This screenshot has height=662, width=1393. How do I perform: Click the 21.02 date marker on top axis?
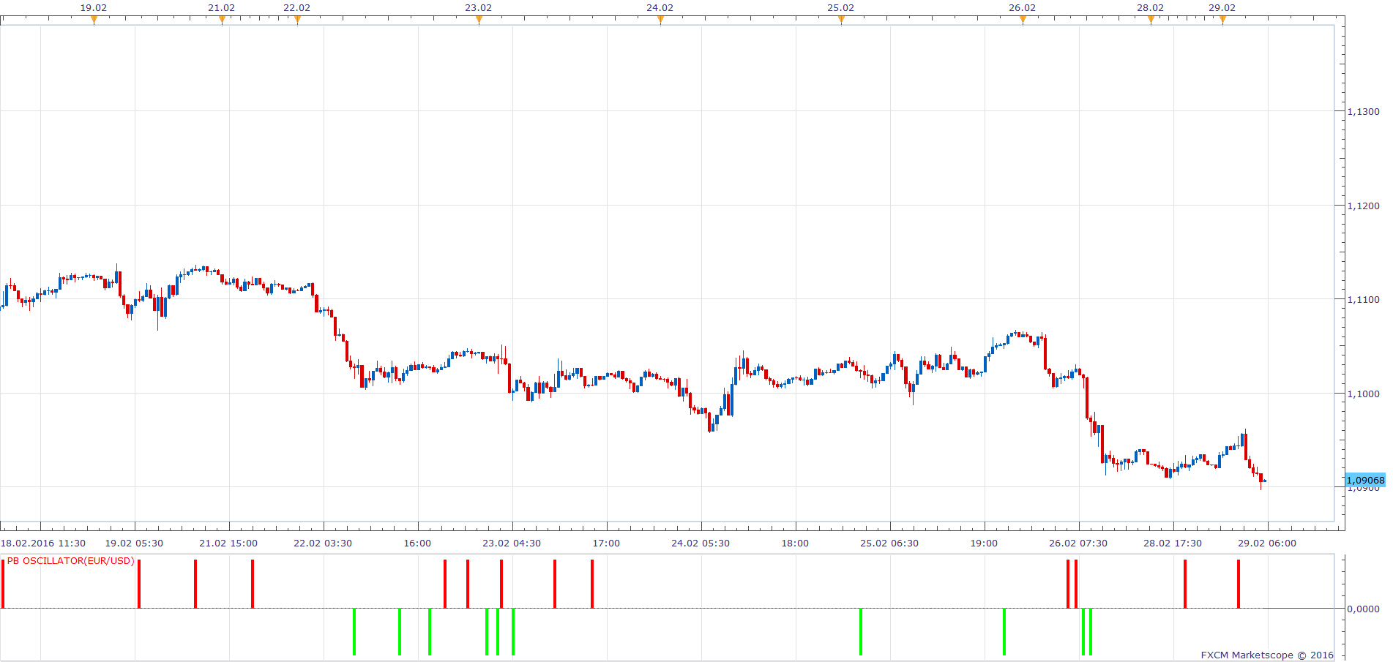(222, 8)
